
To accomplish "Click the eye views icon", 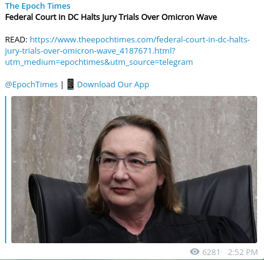I will [195, 252].
